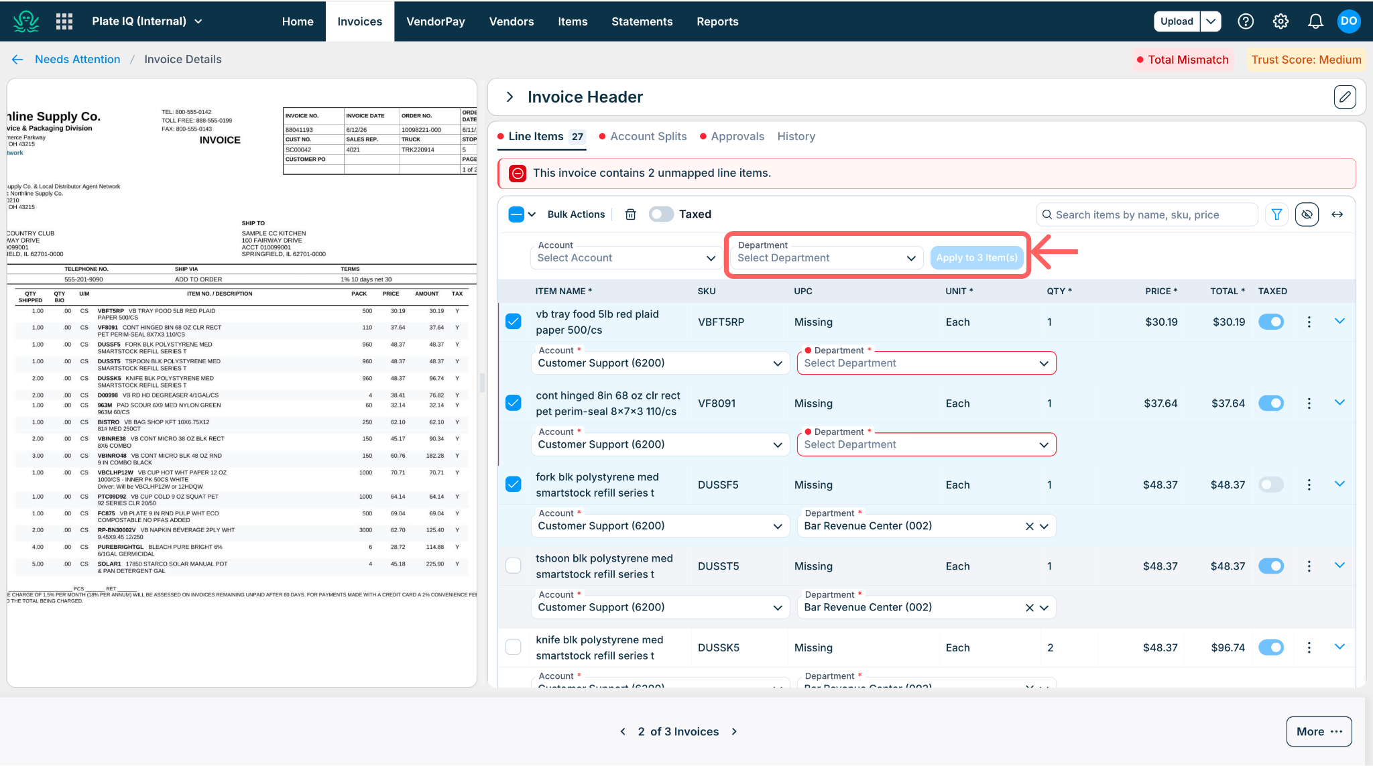Image resolution: width=1373 pixels, height=766 pixels.
Task: Open Plate IQ (Internal) account dropdown
Action: point(147,21)
